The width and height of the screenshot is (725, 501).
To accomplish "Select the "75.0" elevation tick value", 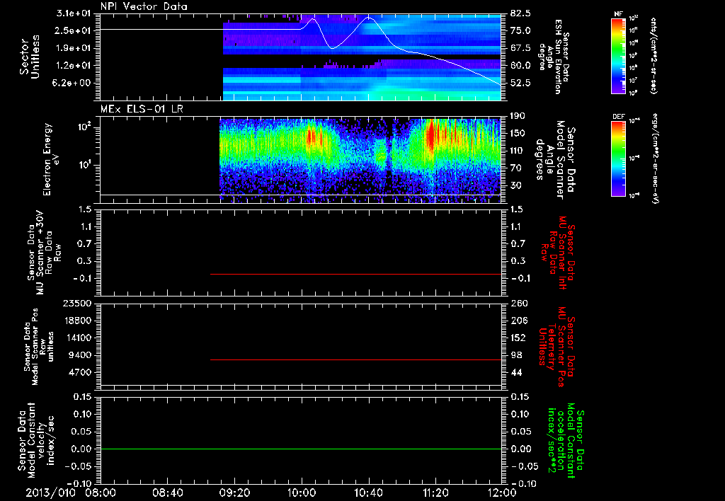I will pos(520,30).
